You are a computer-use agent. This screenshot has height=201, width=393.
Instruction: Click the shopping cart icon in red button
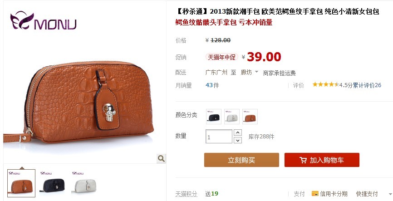[x=303, y=160]
